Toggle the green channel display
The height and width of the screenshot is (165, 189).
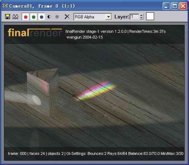[33, 17]
